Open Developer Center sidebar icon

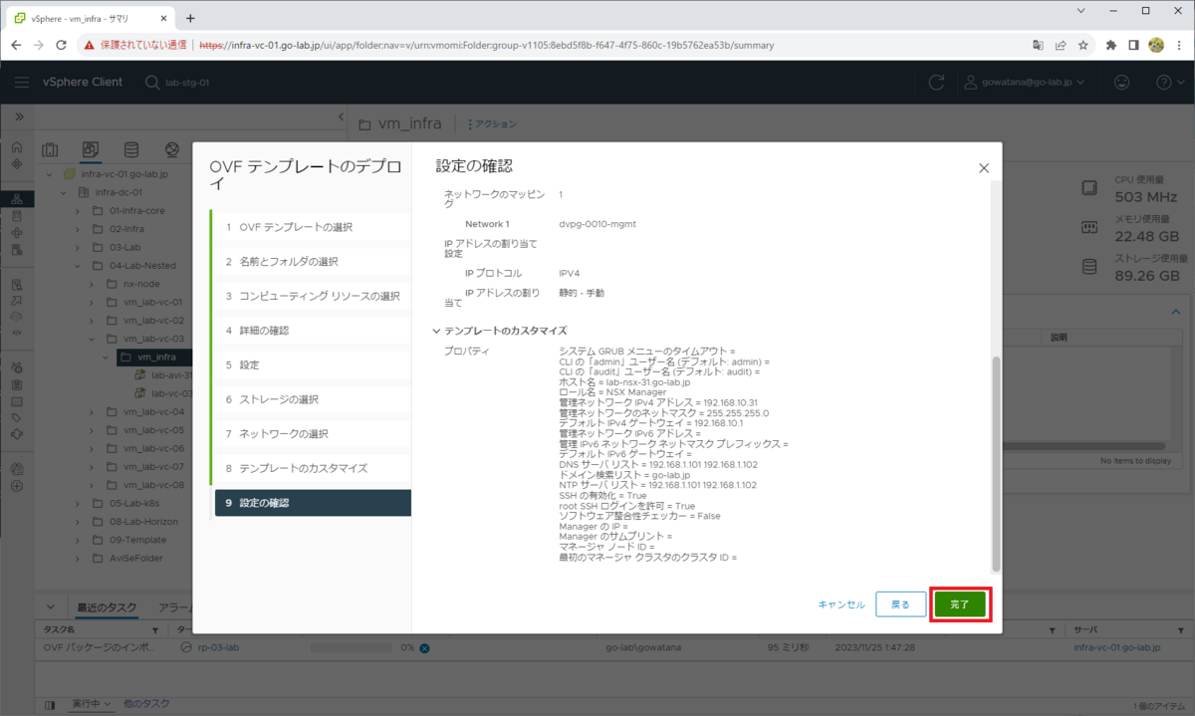17,333
